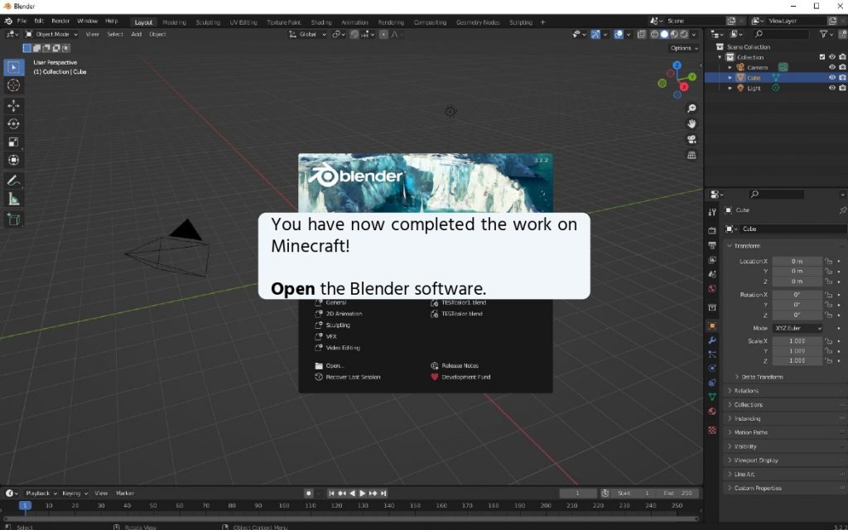Viewport: 848px width, 530px height.
Task: Toggle auto keying record button
Action: pyautogui.click(x=308, y=494)
